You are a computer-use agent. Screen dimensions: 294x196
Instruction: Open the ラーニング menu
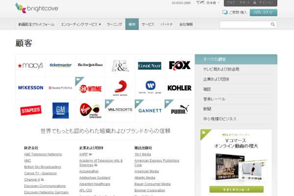(114, 24)
